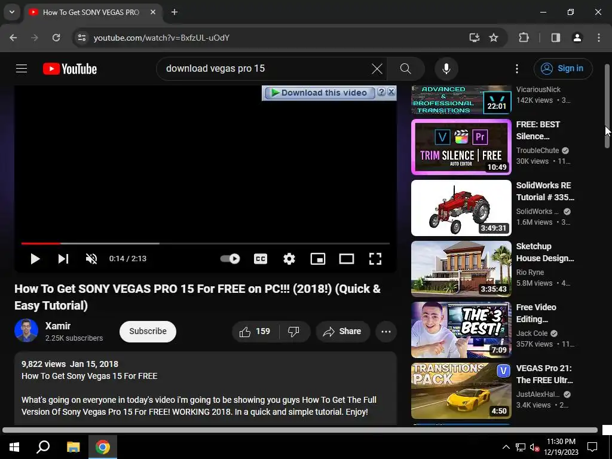Open the player settings gear
Screen dimensions: 612x459
coord(289,259)
